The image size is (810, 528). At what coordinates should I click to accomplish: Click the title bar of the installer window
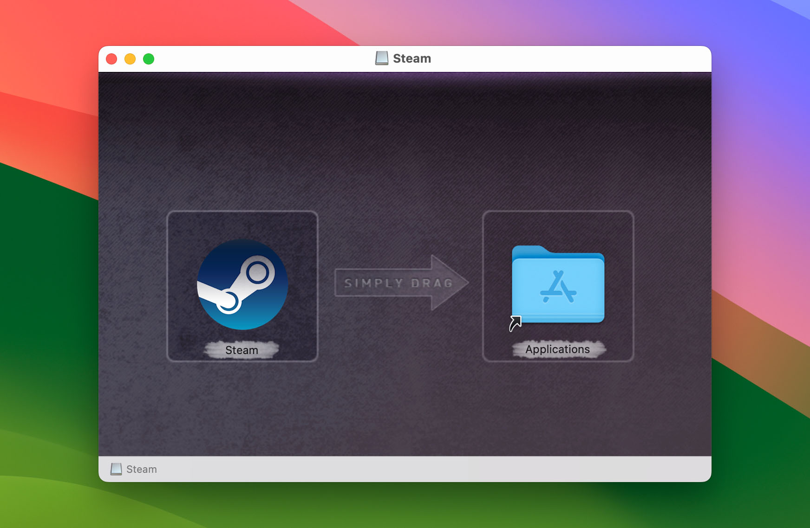[x=279, y=58]
